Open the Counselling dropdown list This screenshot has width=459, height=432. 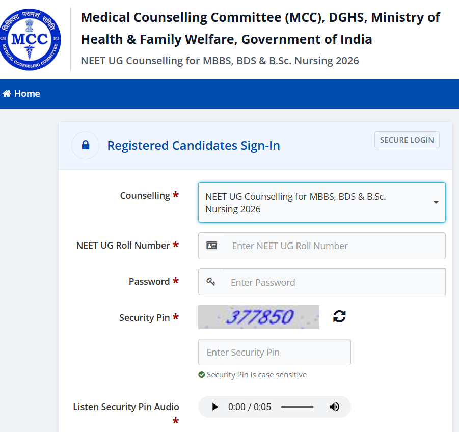(x=322, y=203)
